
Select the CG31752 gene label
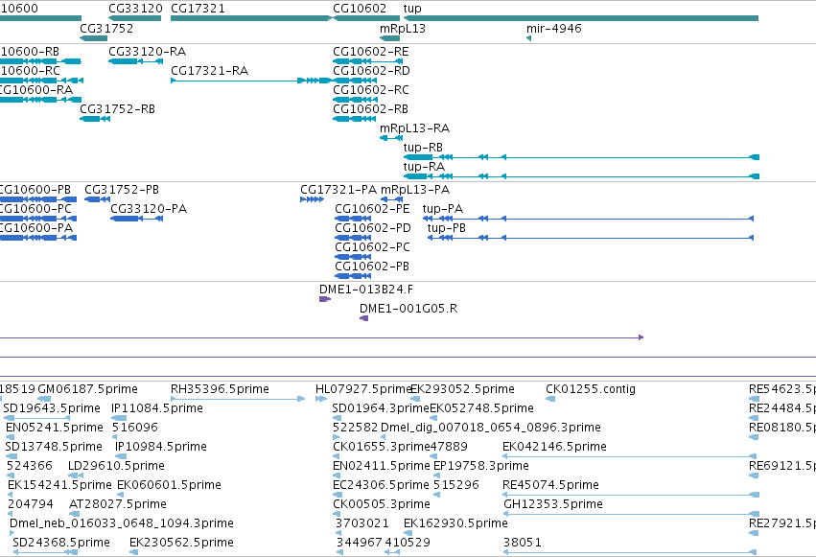[106, 28]
